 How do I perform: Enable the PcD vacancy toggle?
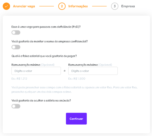point(16,32)
